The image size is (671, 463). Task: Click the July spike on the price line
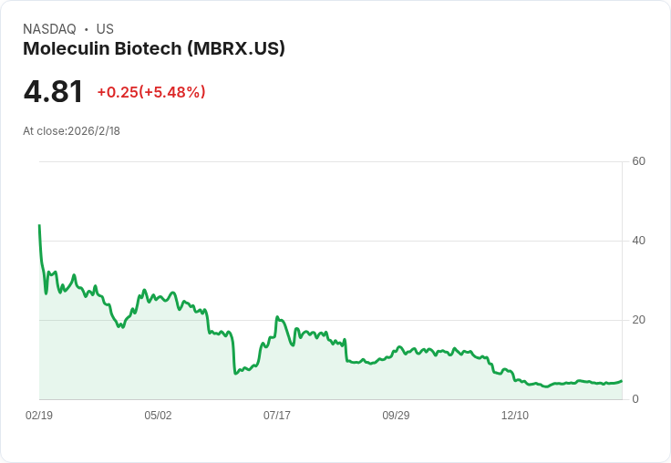coord(277,318)
